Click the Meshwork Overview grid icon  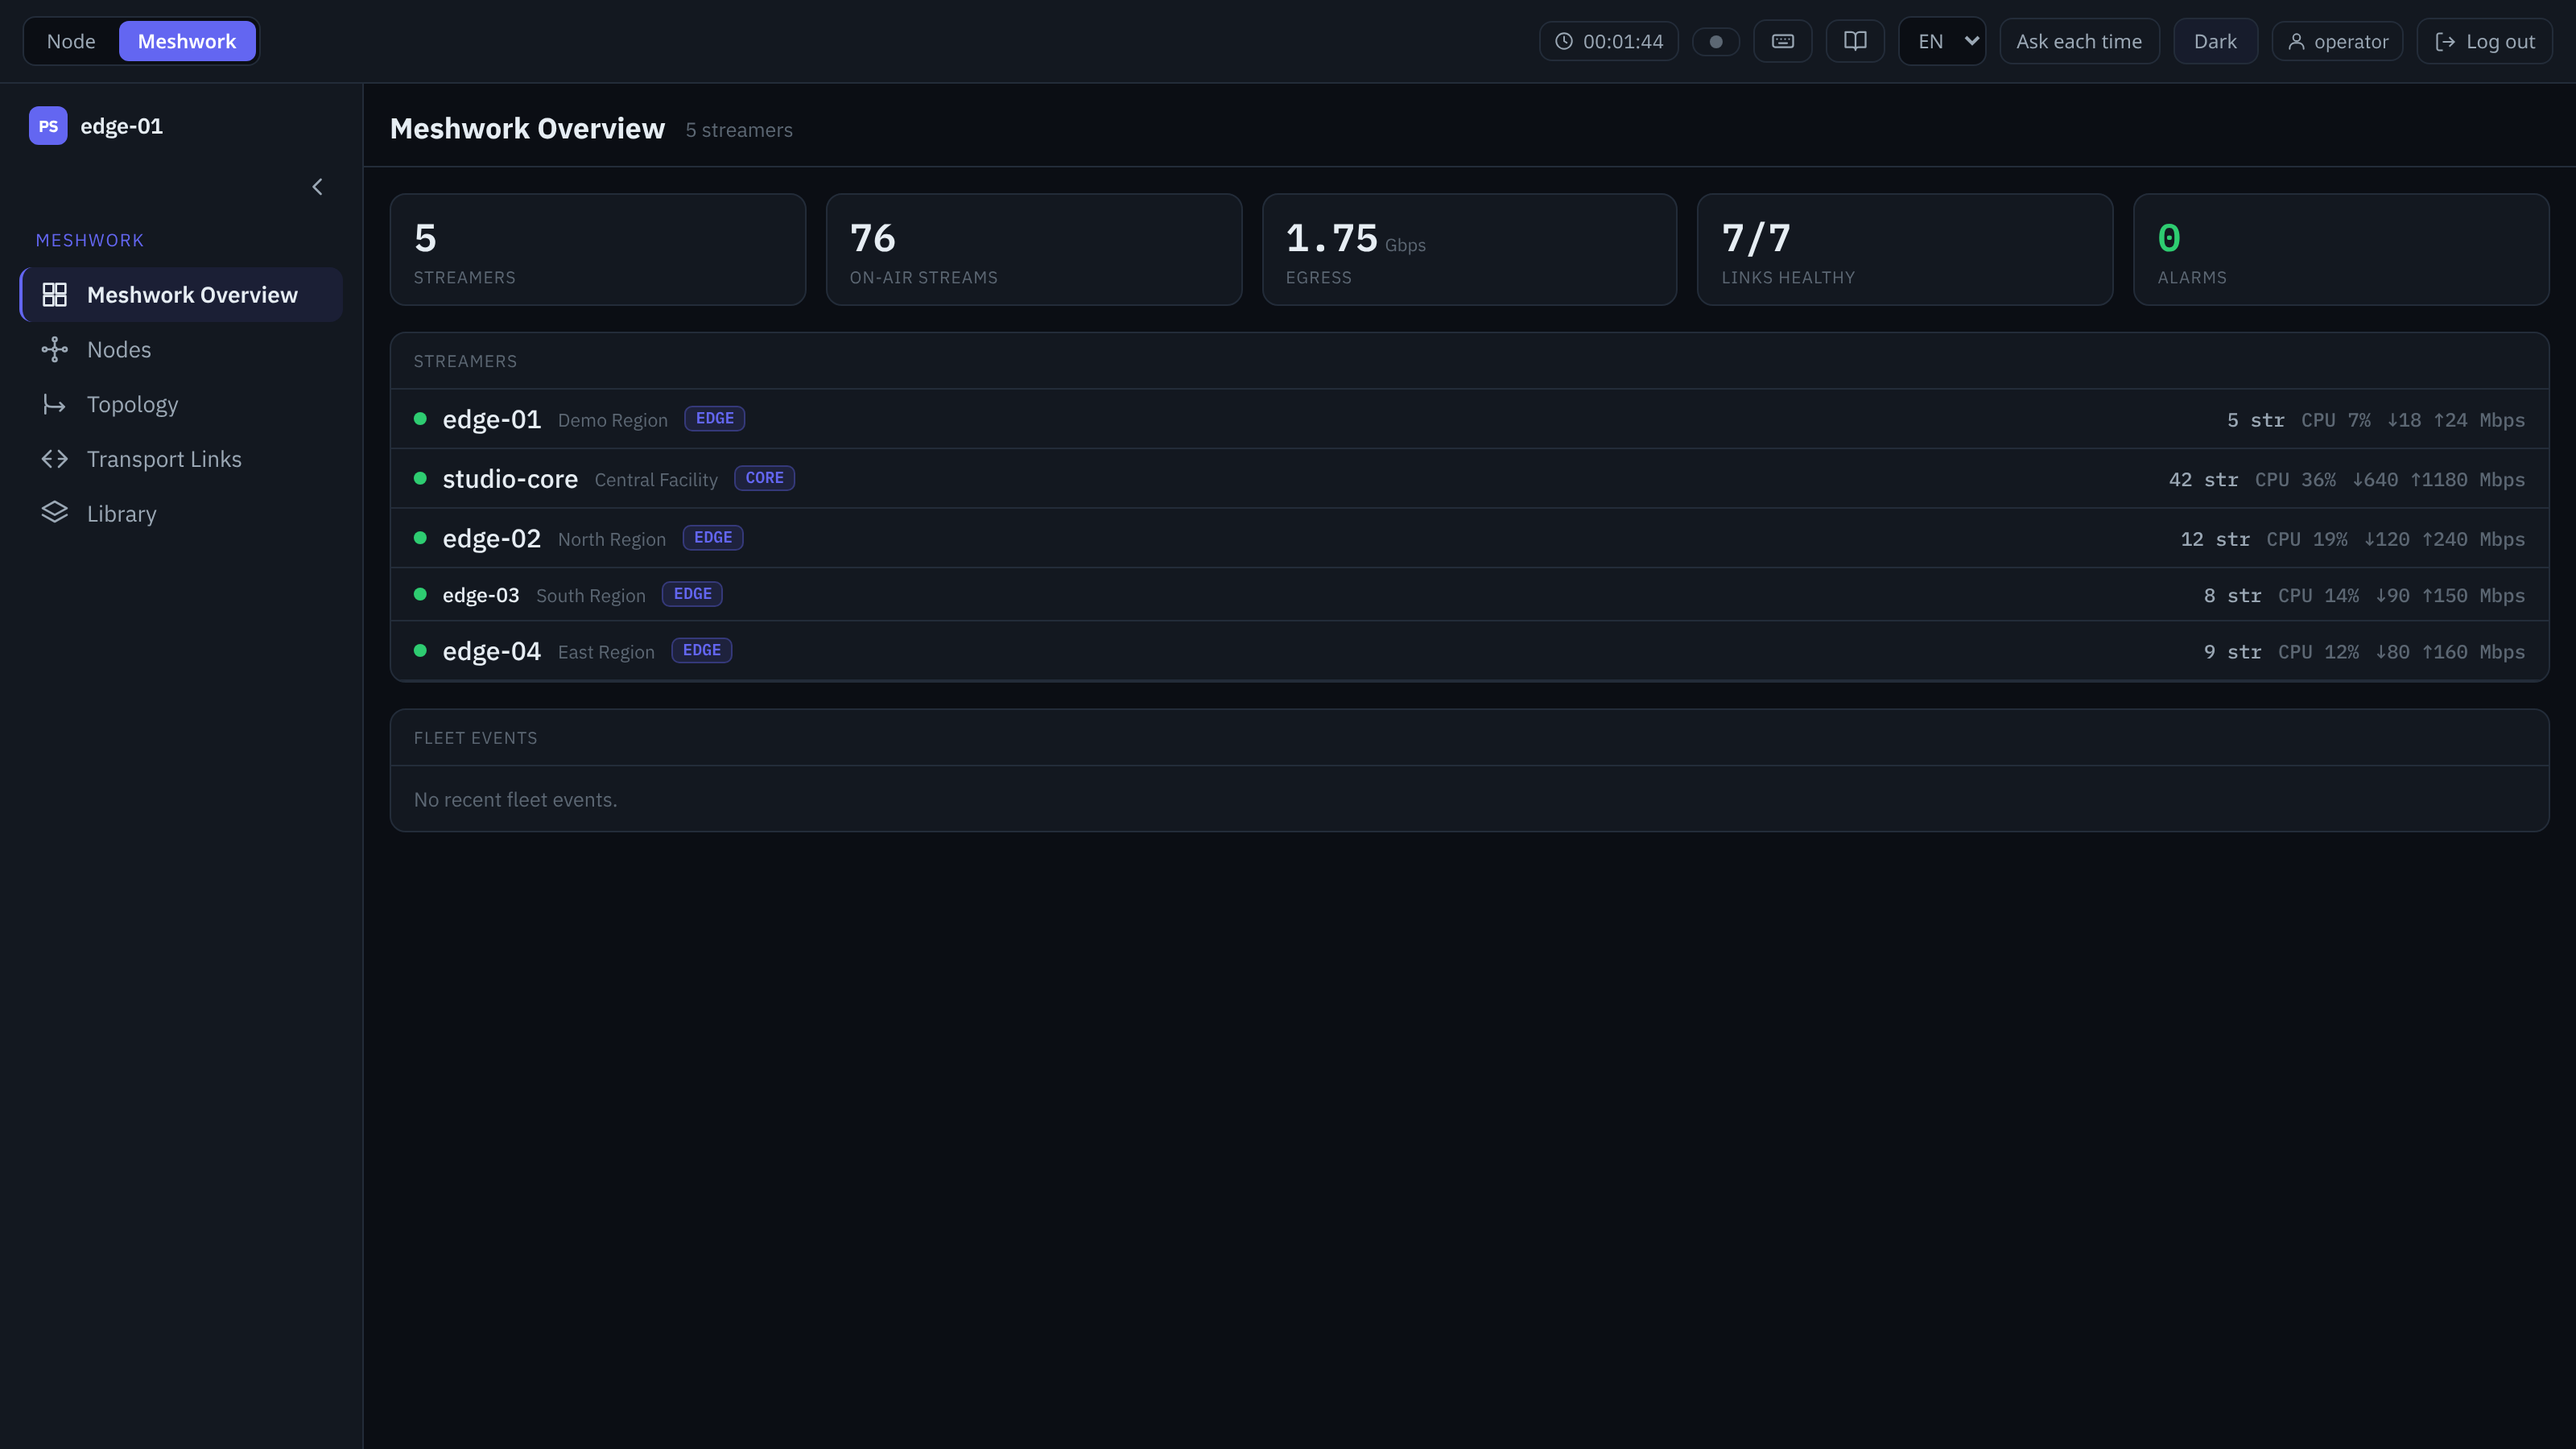[x=55, y=295]
